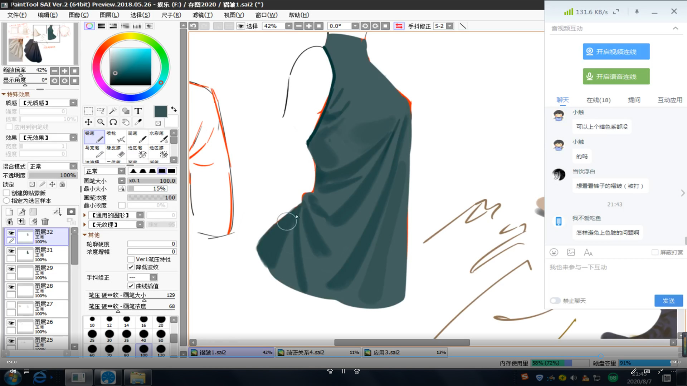The width and height of the screenshot is (687, 386).
Task: Select the eyedropper color picker tool
Action: tap(138, 122)
